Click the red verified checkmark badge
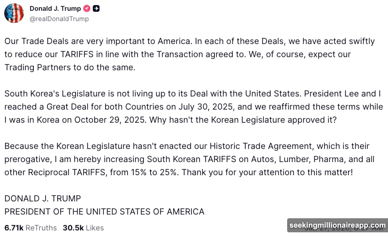Screen dimensions: 388x237 pyautogui.click(x=87, y=9)
